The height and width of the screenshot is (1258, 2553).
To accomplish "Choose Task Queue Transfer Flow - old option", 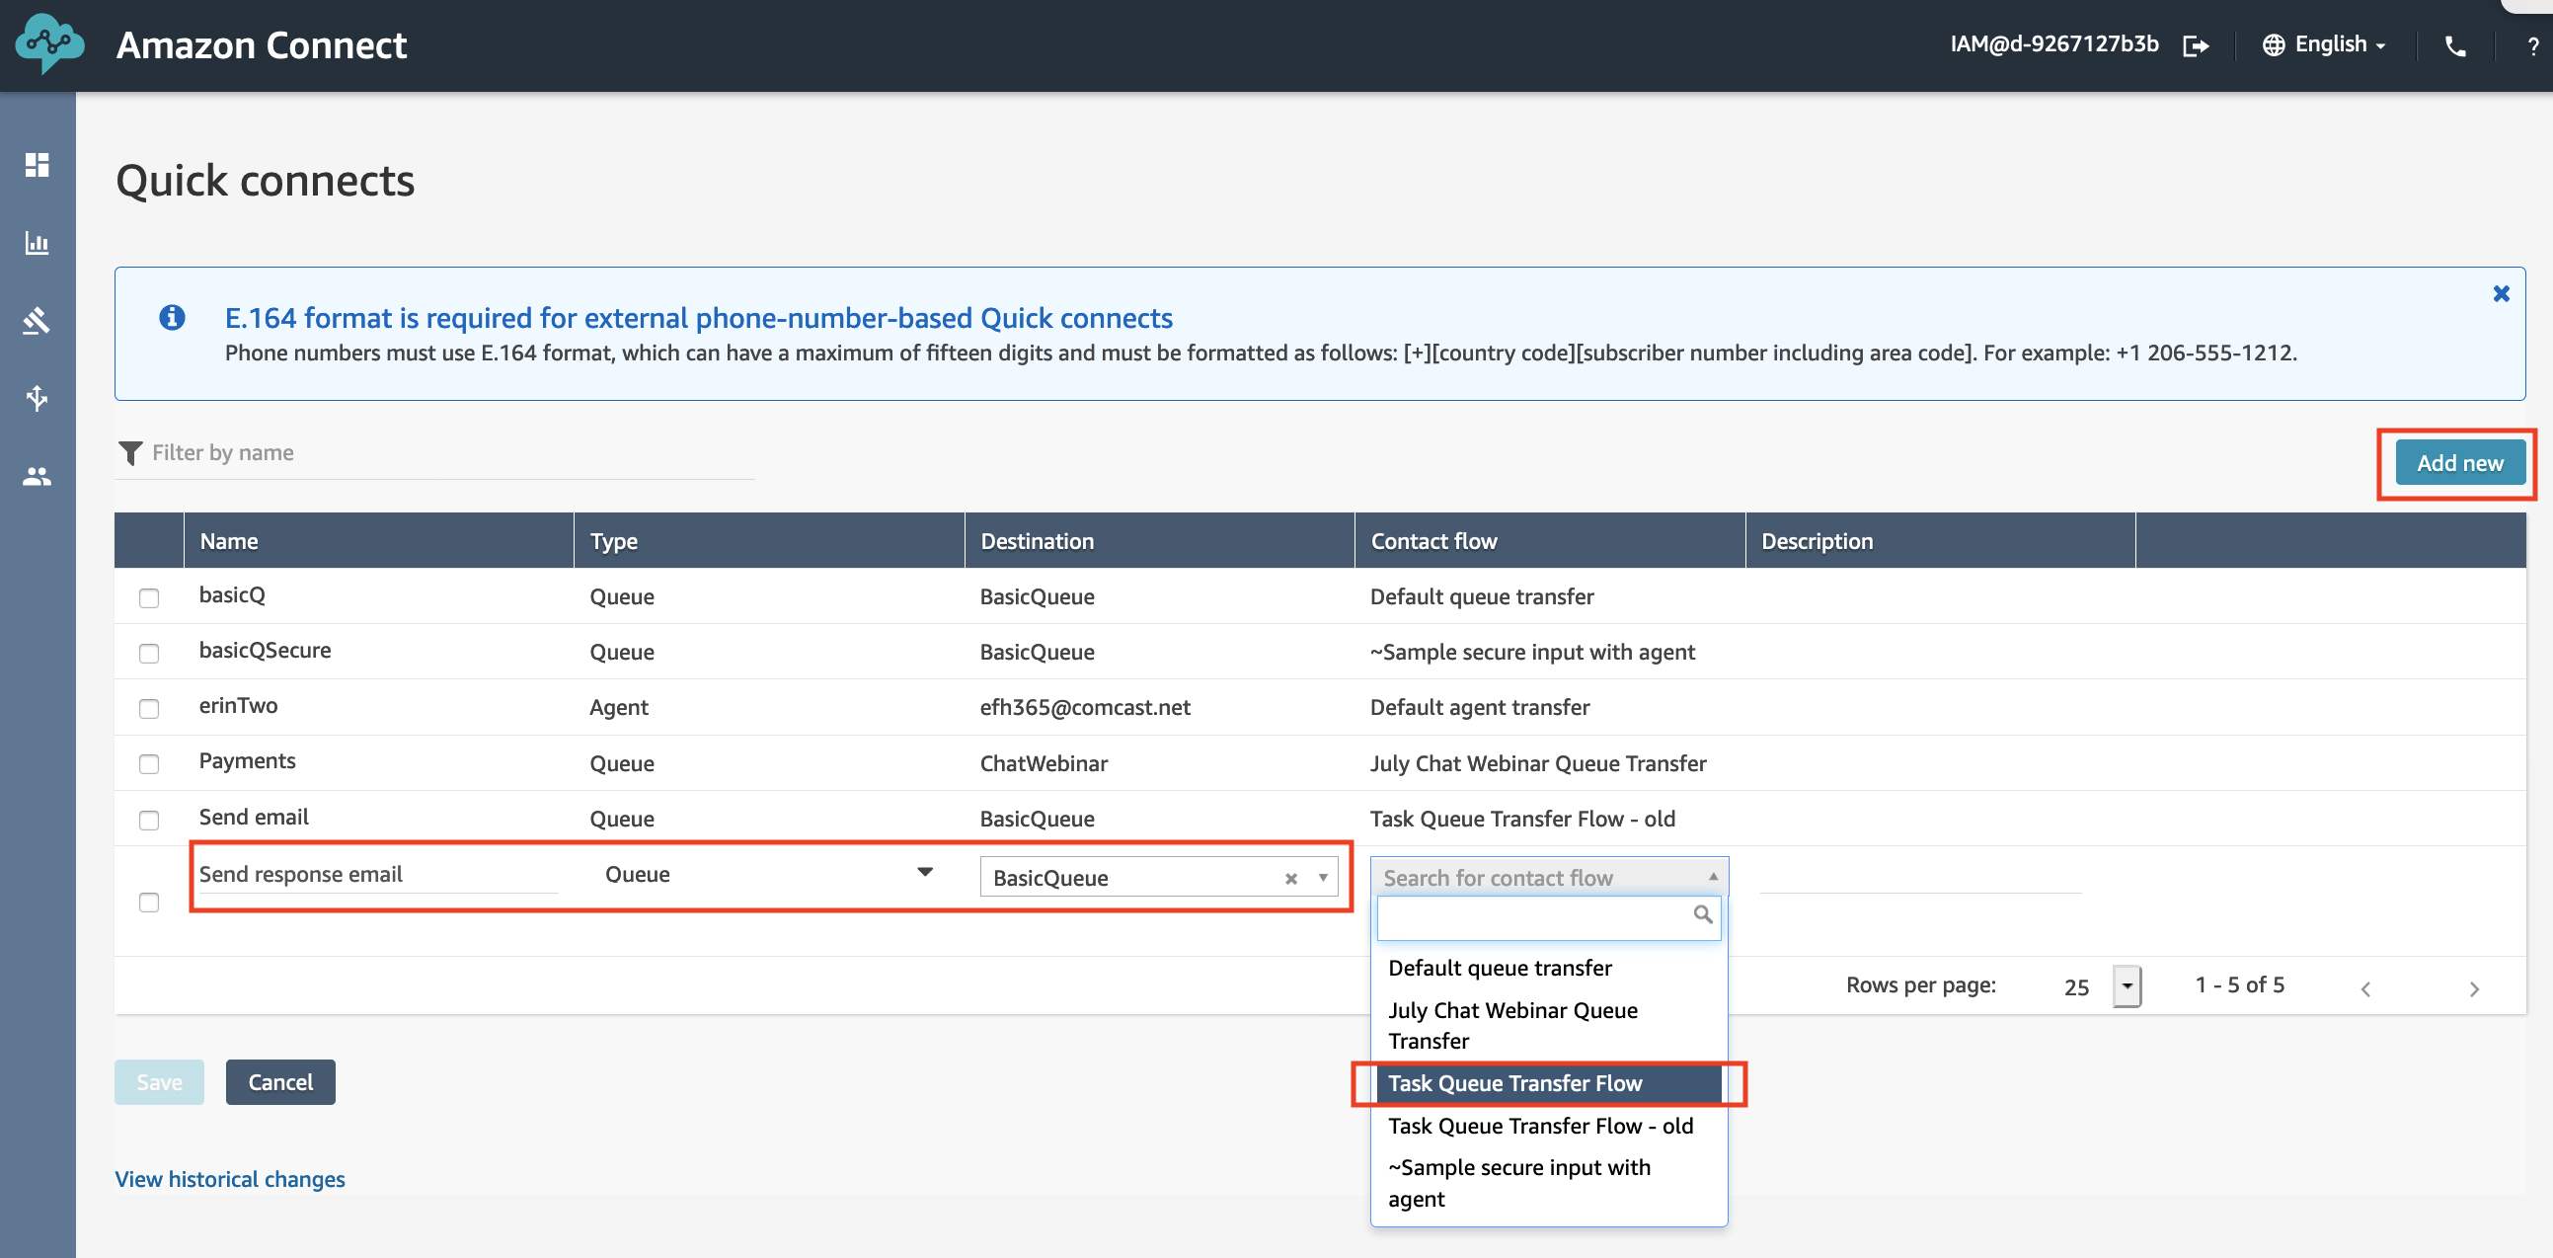I will tap(1549, 1125).
